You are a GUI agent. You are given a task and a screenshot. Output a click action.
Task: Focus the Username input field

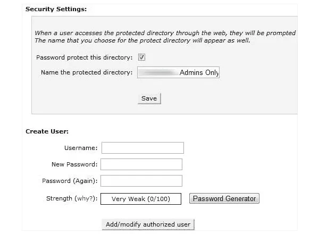(x=142, y=148)
